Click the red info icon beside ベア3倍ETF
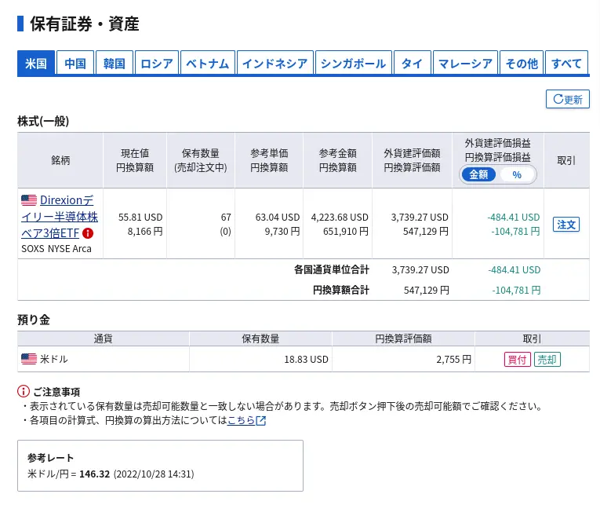The width and height of the screenshot is (600, 505). [x=88, y=233]
